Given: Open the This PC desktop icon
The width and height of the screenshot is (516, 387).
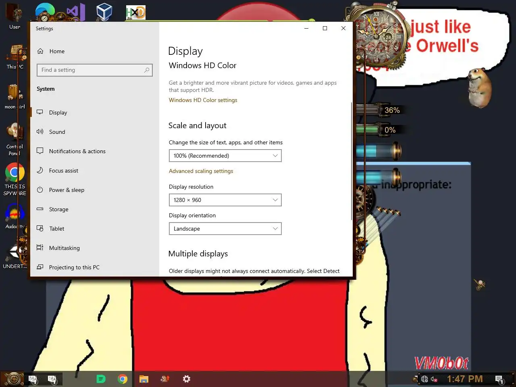Looking at the screenshot, I should 15,57.
